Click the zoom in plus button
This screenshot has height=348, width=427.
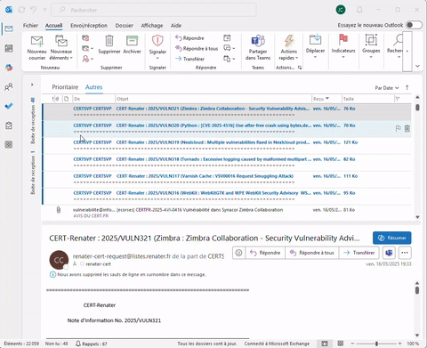pos(400,344)
